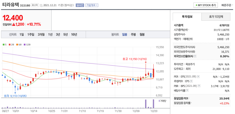Image resolution: width=235 pixels, height=114 pixels.
Task: Click the +10.71% change rate
Action: click(34, 24)
